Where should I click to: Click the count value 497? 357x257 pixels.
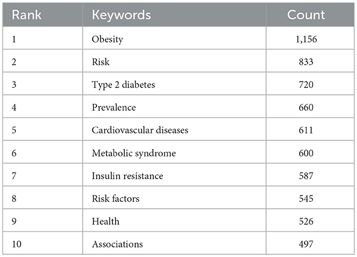tap(306, 244)
